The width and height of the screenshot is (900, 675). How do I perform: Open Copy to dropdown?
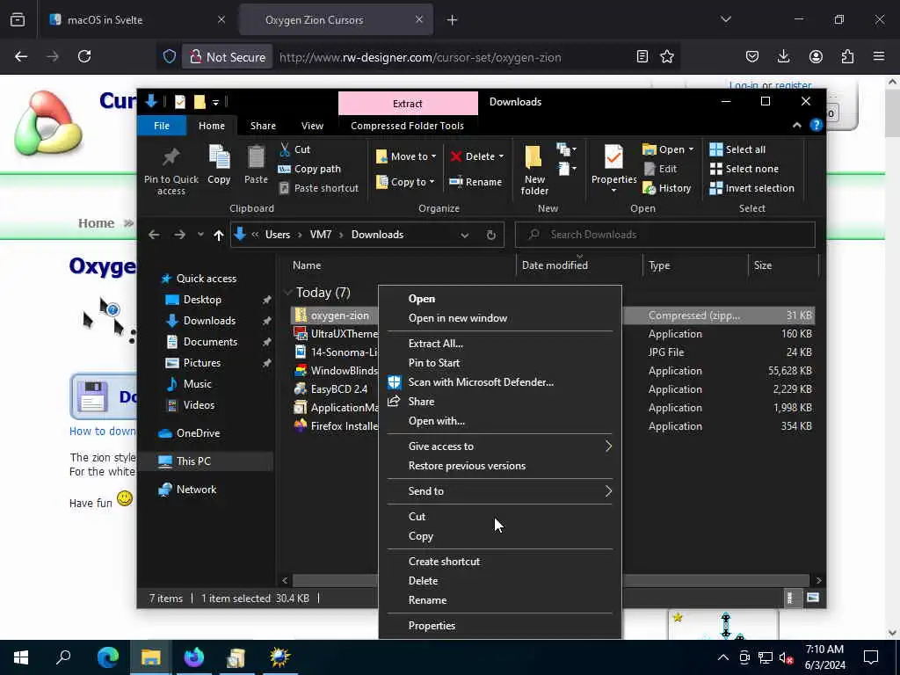pyautogui.click(x=406, y=182)
